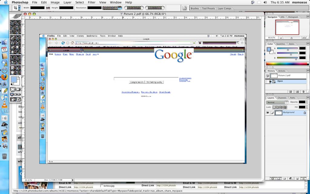Set history brush source to Open state
This screenshot has height=194, width=310.
[x=268, y=81]
